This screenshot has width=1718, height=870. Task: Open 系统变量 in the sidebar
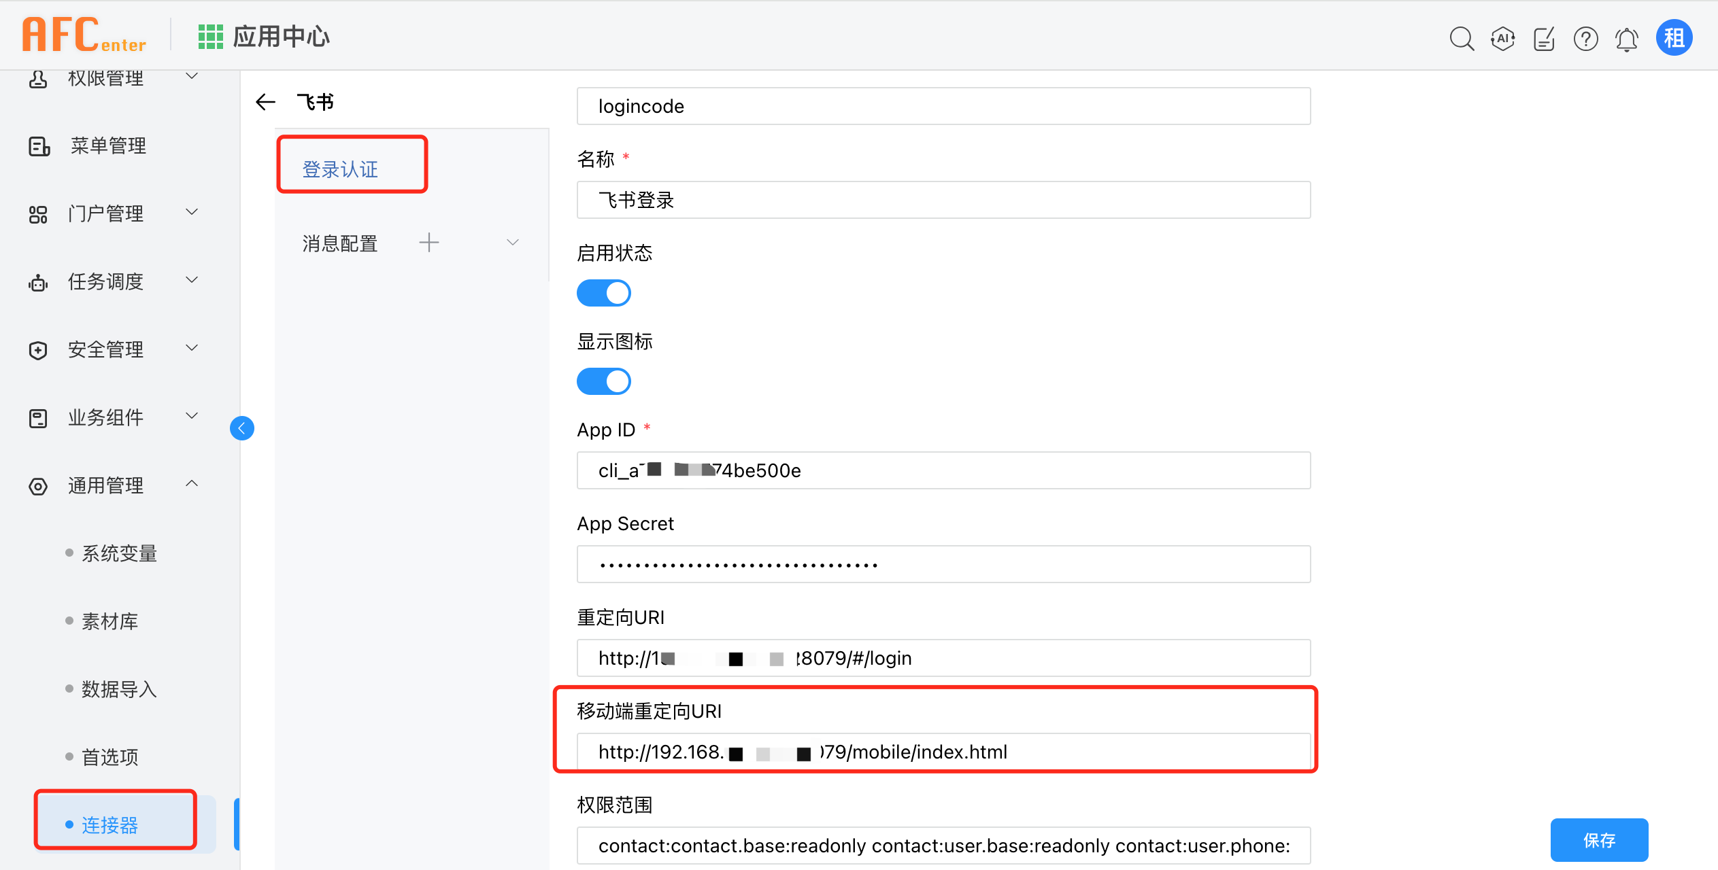[119, 553]
